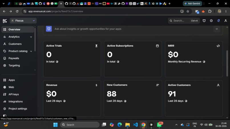
Task: Open the Active Trials card
Action: click(x=72, y=59)
